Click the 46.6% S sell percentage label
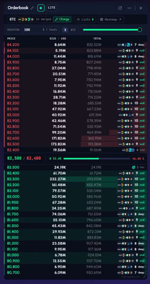Viewport: 150px width, 284px height. pos(138,159)
